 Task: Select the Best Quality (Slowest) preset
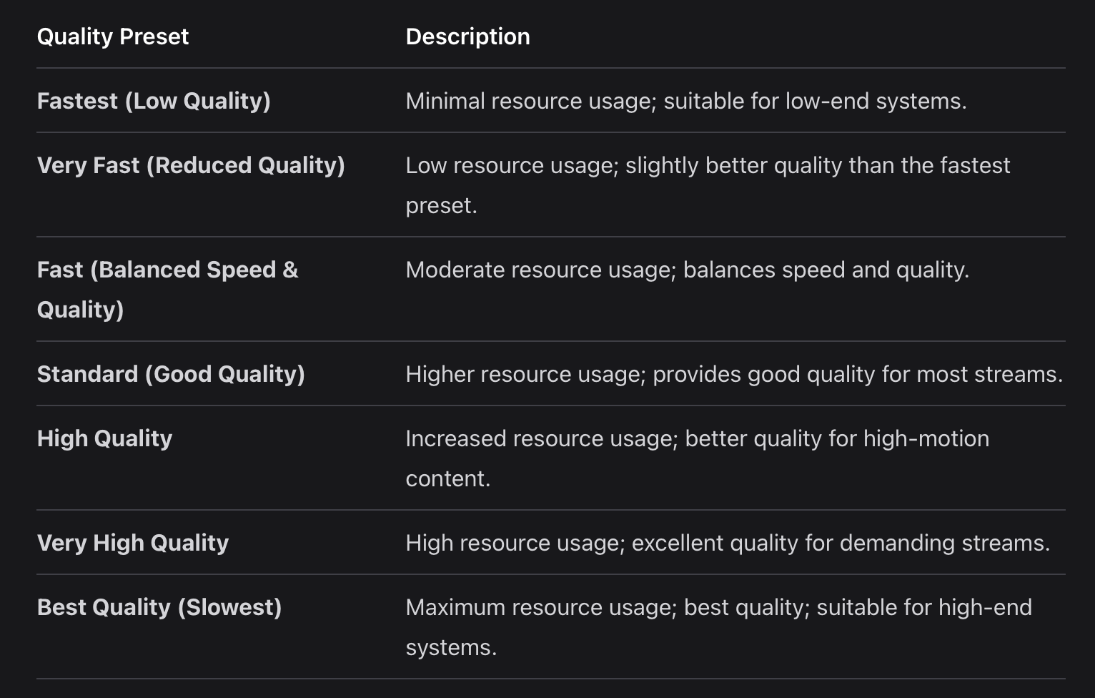tap(159, 607)
